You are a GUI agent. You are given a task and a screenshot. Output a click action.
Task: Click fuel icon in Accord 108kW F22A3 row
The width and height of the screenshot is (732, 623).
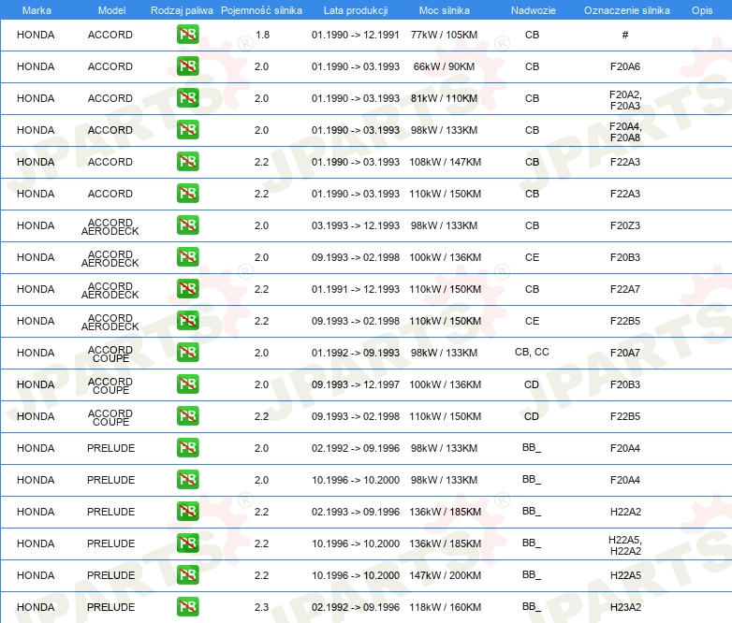coord(187,162)
